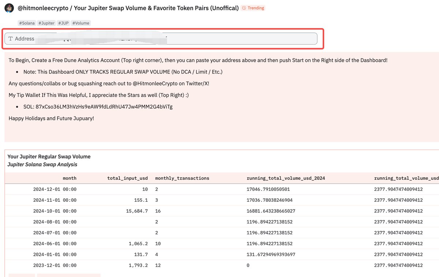This screenshot has width=439, height=277.
Task: Click the text-type icon beside Address
Action: click(x=11, y=39)
